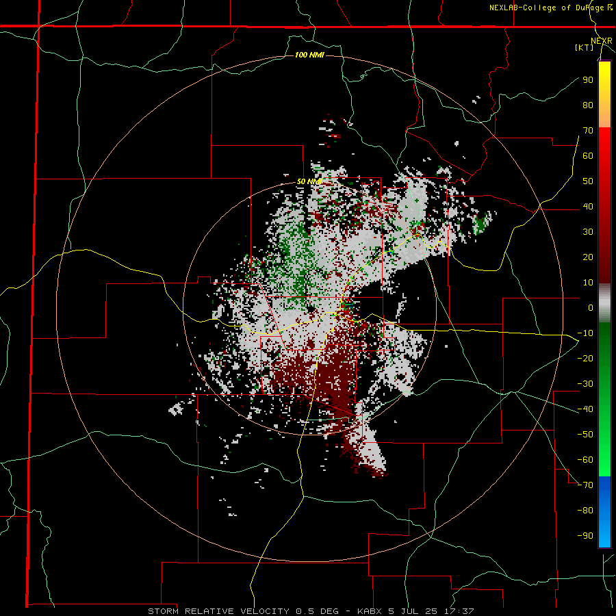Click the "50 NMI" range ring label
This screenshot has height=616, width=616.
click(309, 181)
